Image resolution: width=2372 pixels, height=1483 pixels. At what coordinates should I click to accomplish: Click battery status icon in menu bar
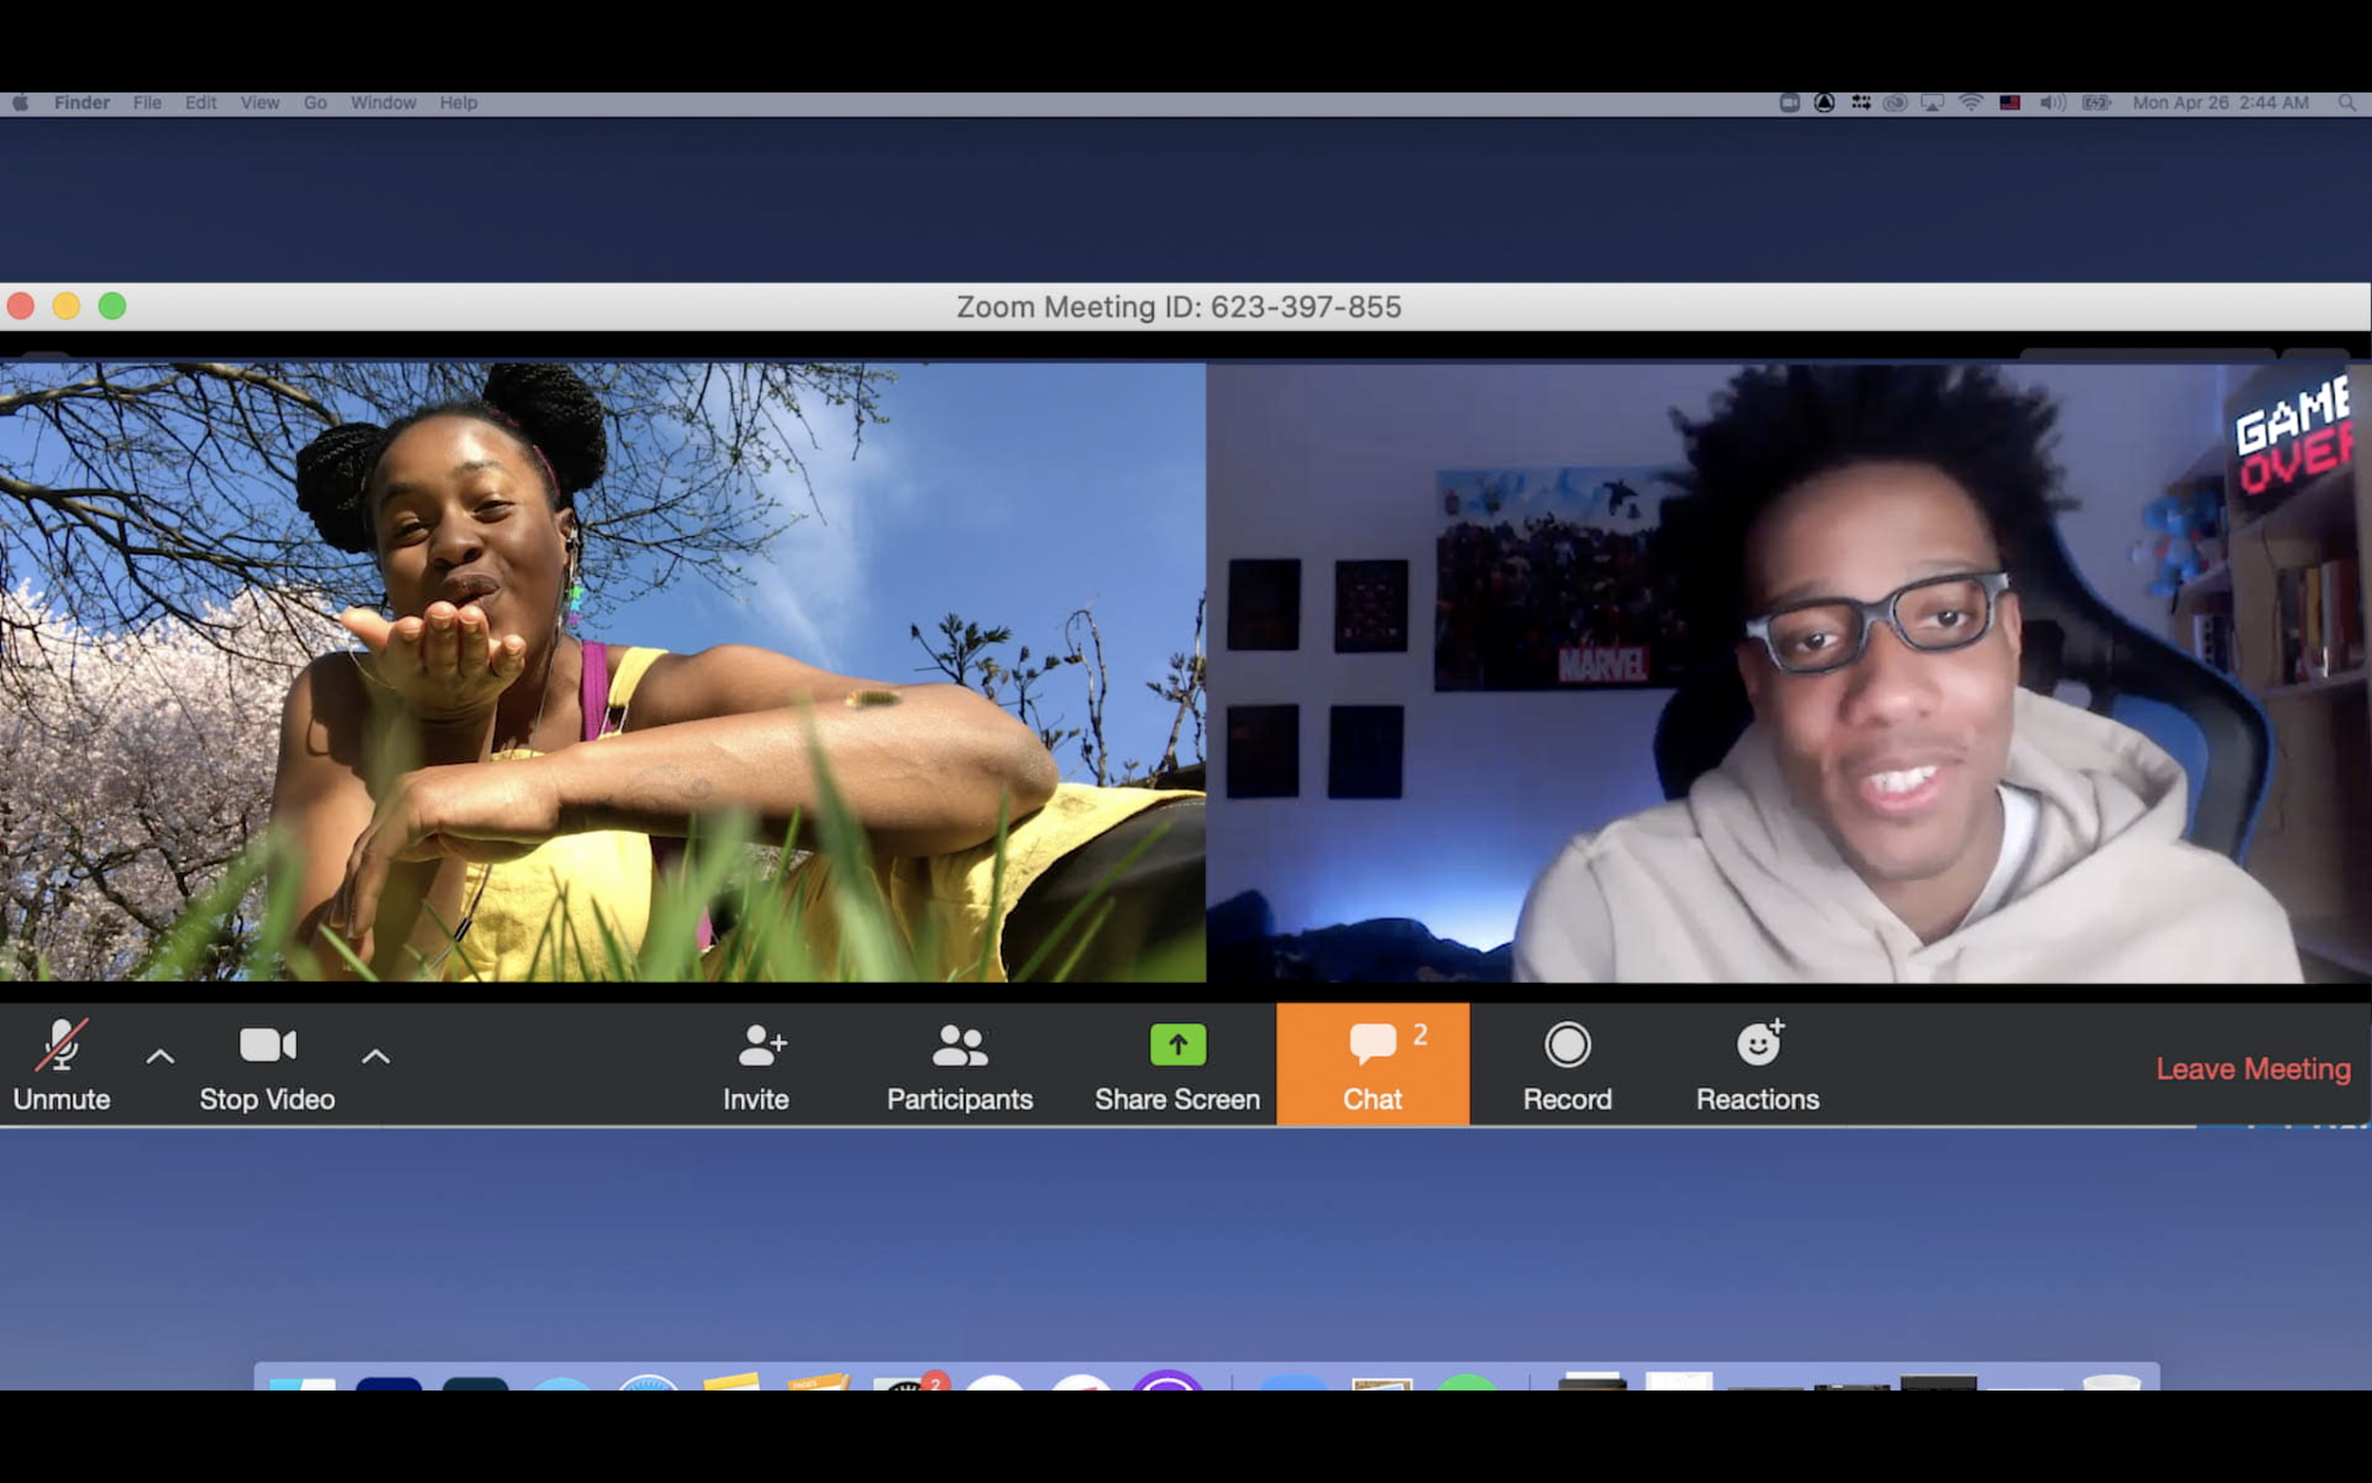tap(2097, 103)
